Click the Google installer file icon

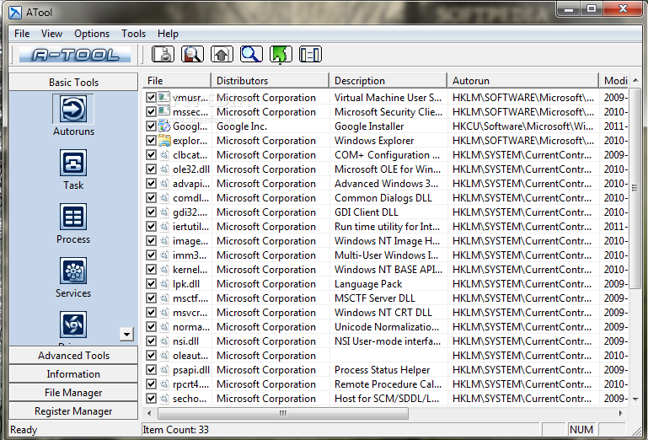(164, 126)
